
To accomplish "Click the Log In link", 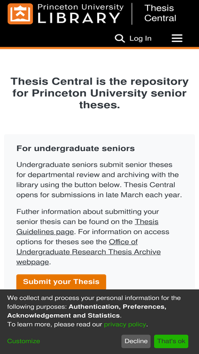I will [140, 39].
